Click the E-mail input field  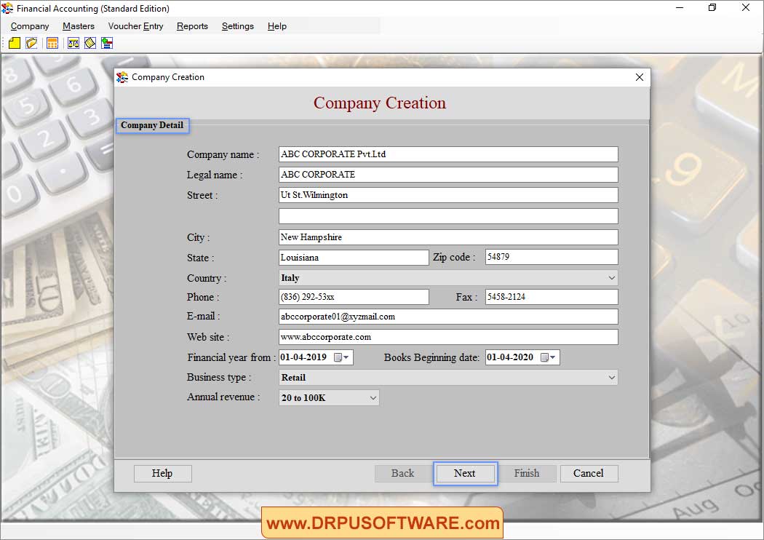[448, 317]
